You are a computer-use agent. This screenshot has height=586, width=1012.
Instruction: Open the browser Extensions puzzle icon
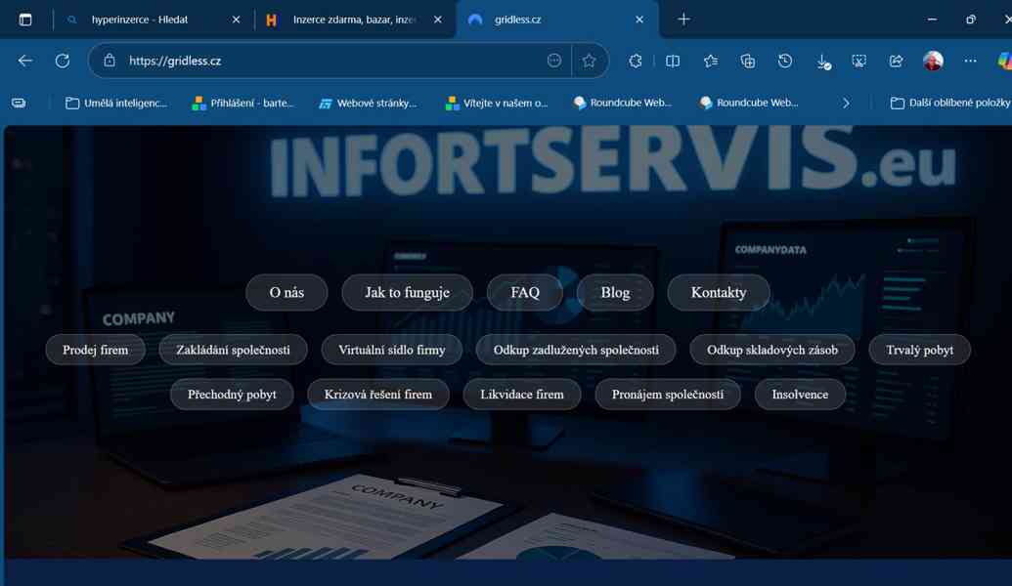636,61
